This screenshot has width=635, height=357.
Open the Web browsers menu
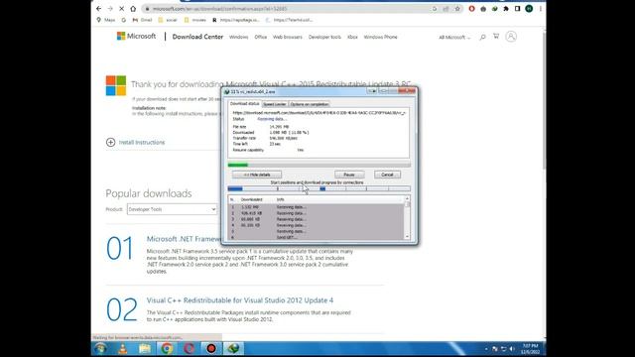288,37
